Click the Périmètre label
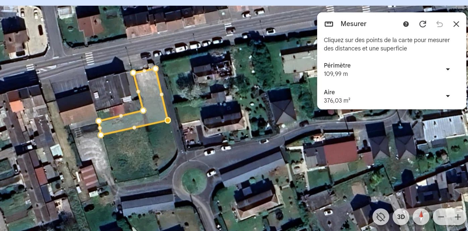Screen dimensions: 468x231 (x=337, y=66)
